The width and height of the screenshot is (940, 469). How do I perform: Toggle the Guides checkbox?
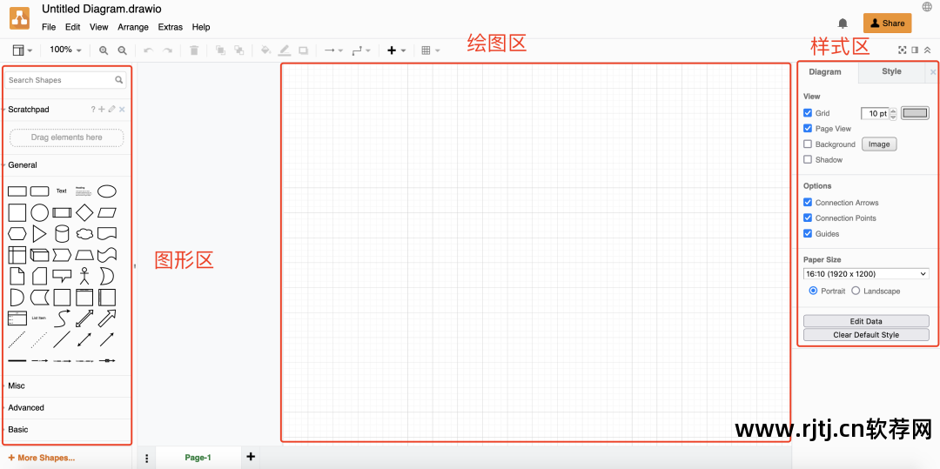(808, 233)
